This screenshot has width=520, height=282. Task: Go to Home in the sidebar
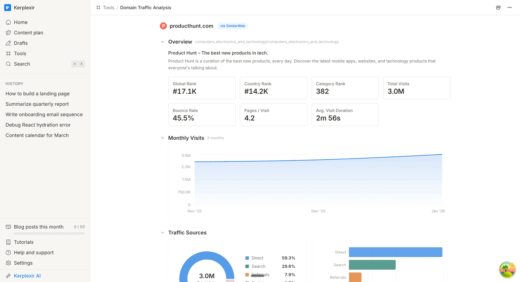pyautogui.click(x=21, y=22)
